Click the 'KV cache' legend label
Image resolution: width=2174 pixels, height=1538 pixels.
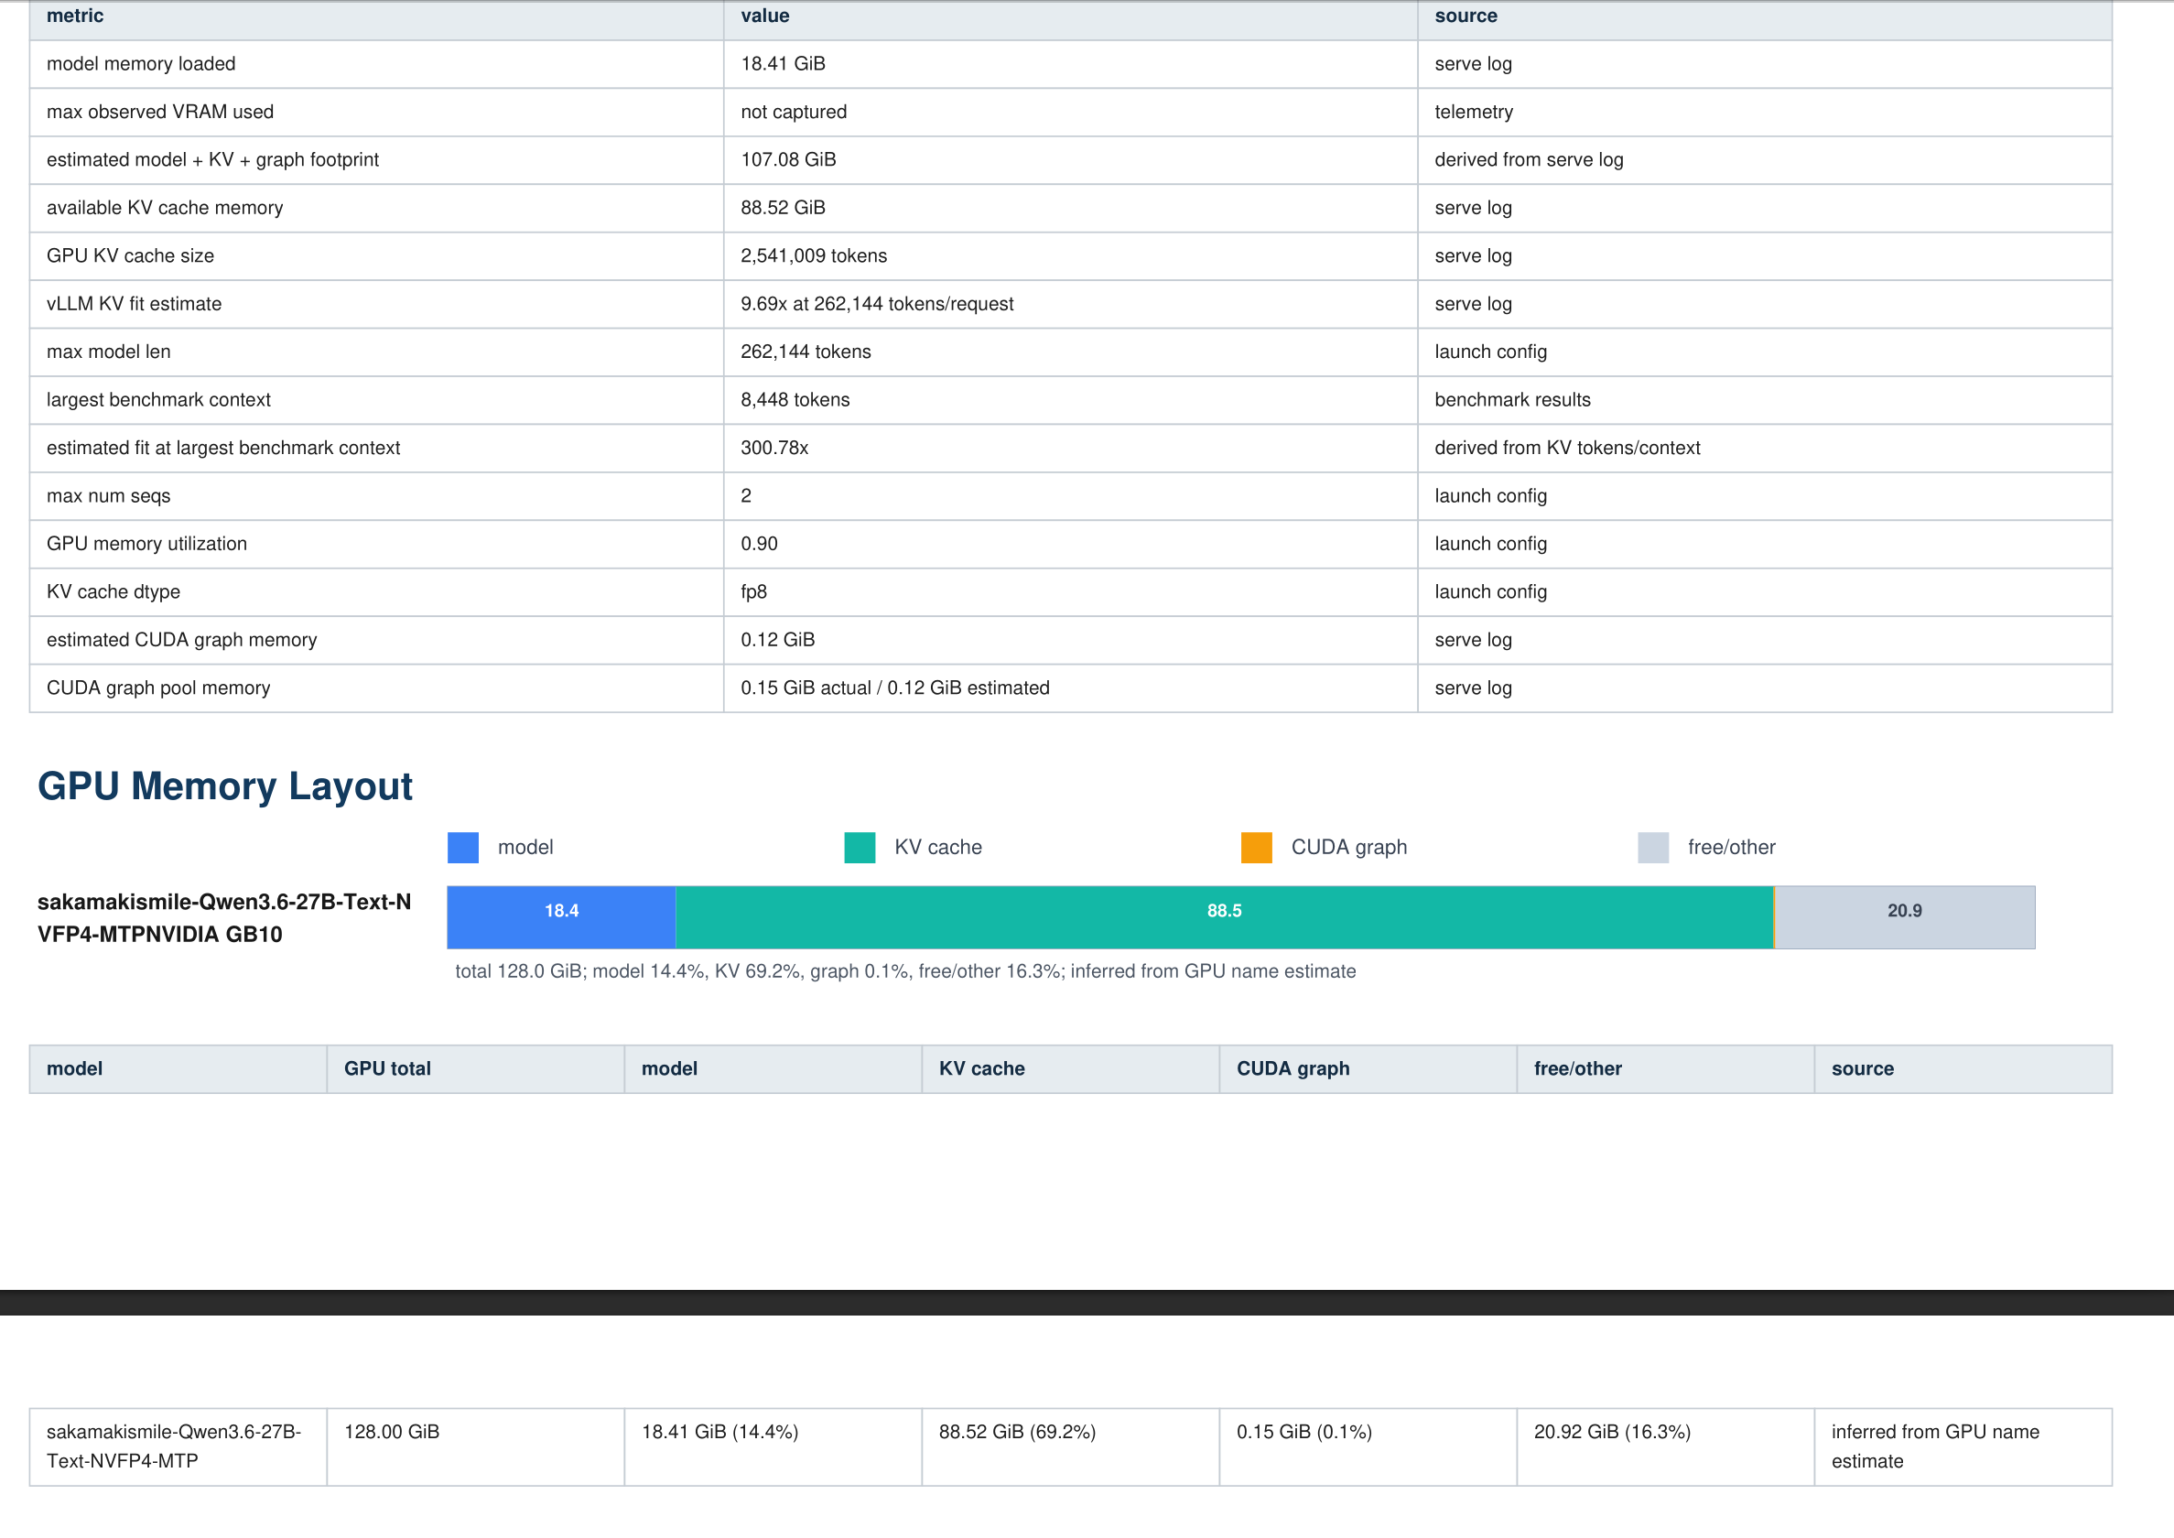coord(938,848)
